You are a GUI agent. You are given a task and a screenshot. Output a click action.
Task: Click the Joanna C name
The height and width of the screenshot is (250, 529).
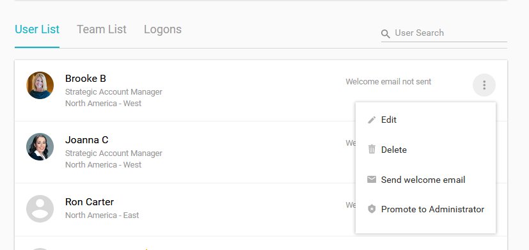pos(87,139)
